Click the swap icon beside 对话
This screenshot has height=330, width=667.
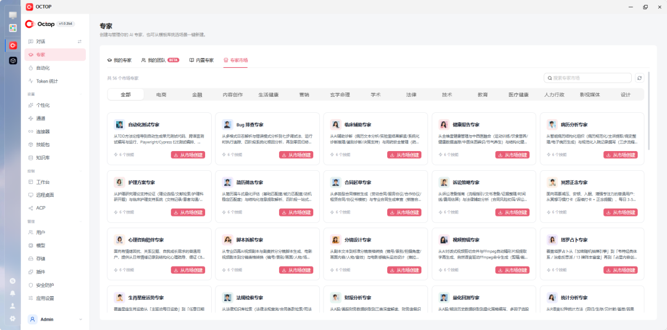tap(79, 41)
